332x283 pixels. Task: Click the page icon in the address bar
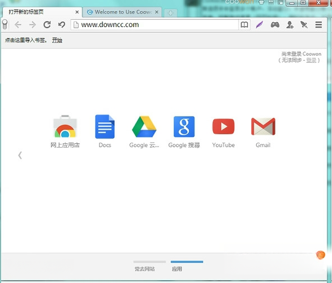pos(76,25)
